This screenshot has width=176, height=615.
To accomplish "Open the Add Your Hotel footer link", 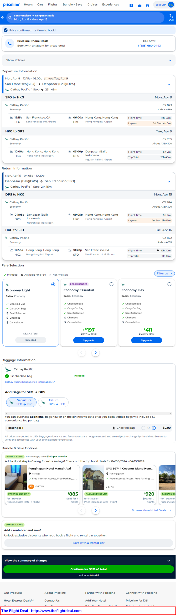I will (96, 601).
